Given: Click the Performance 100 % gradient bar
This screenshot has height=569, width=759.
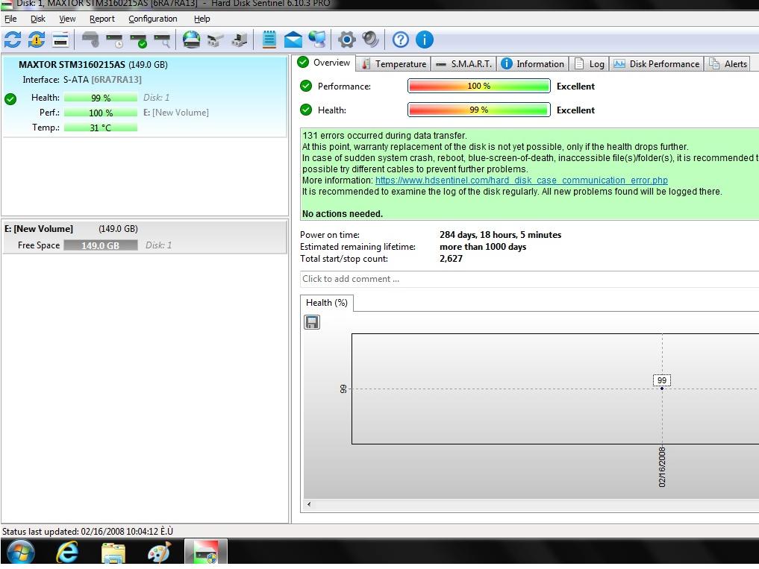Looking at the screenshot, I should [x=478, y=86].
